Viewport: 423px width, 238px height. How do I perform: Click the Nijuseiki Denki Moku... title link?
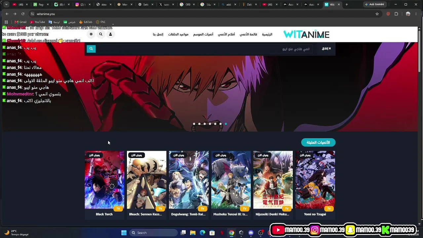point(272,214)
